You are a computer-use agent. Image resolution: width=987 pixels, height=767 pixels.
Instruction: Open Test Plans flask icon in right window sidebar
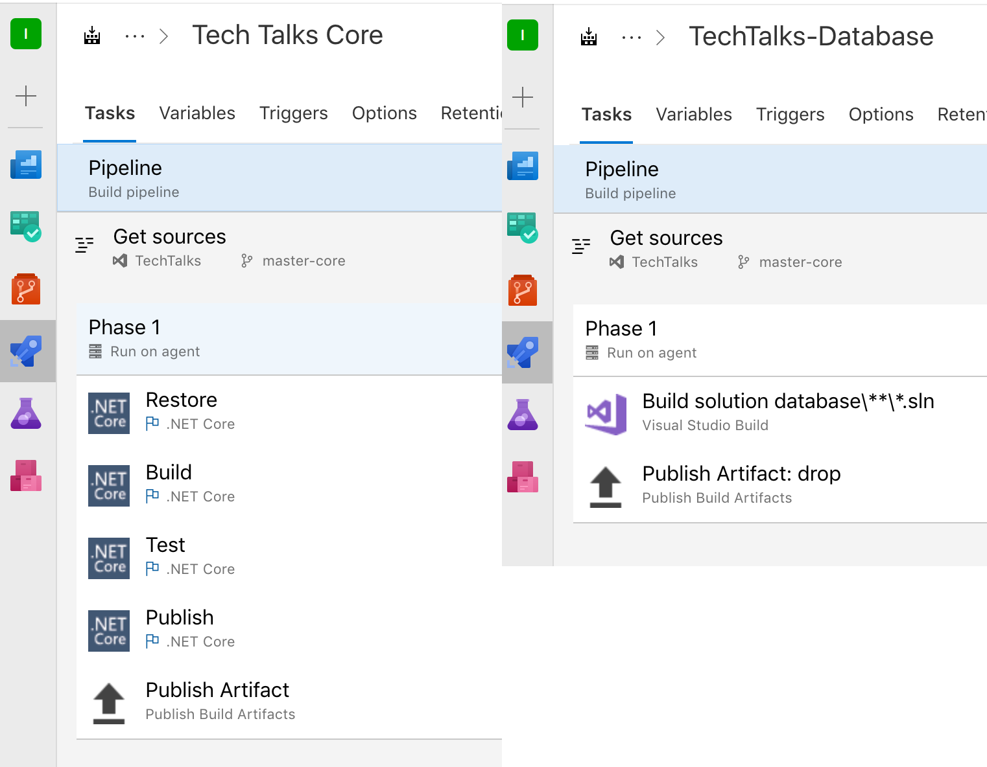(x=523, y=415)
